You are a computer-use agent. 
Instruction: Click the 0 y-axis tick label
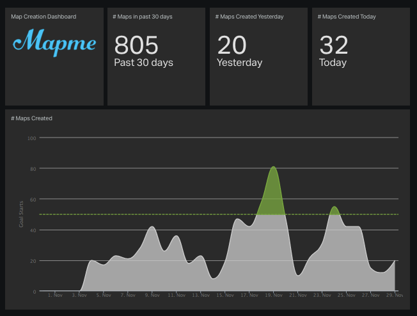click(35, 292)
